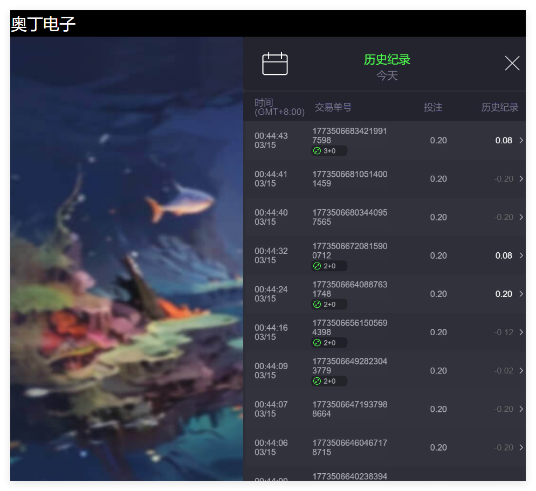Expand the 00:44:09 record with -0.02 result
The image size is (536, 491).
point(521,371)
